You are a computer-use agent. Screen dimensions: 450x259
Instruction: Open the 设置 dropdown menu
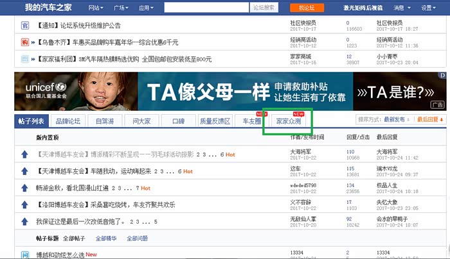click(x=429, y=8)
